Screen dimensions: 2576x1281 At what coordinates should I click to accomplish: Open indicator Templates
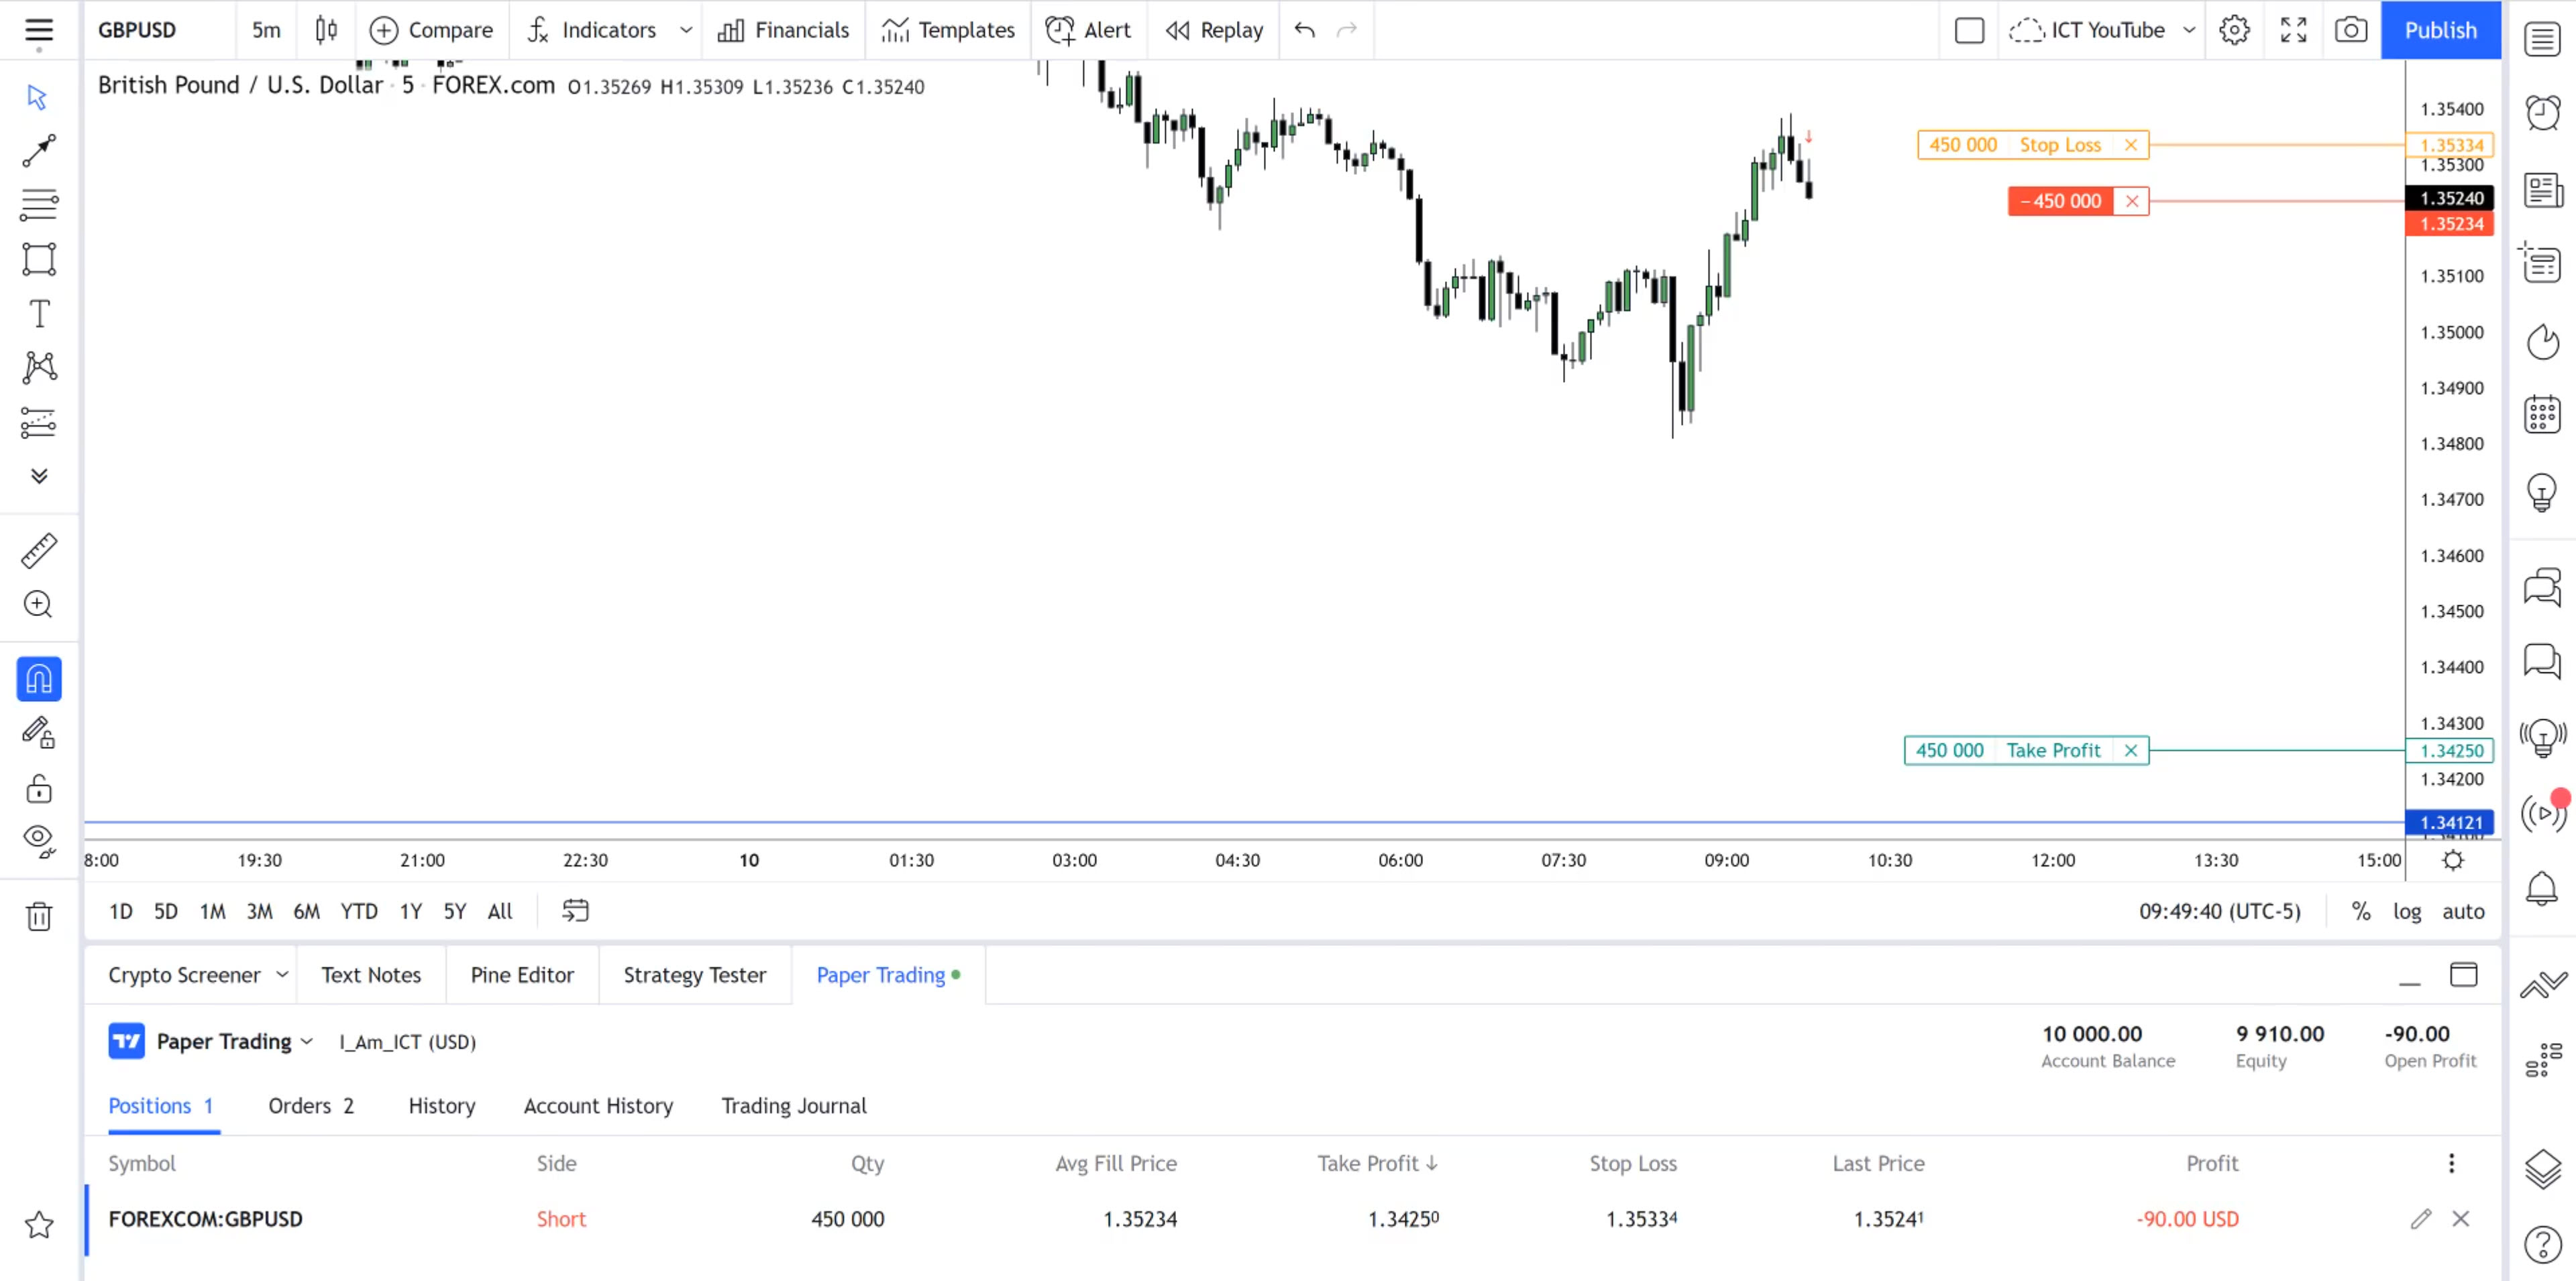click(948, 30)
